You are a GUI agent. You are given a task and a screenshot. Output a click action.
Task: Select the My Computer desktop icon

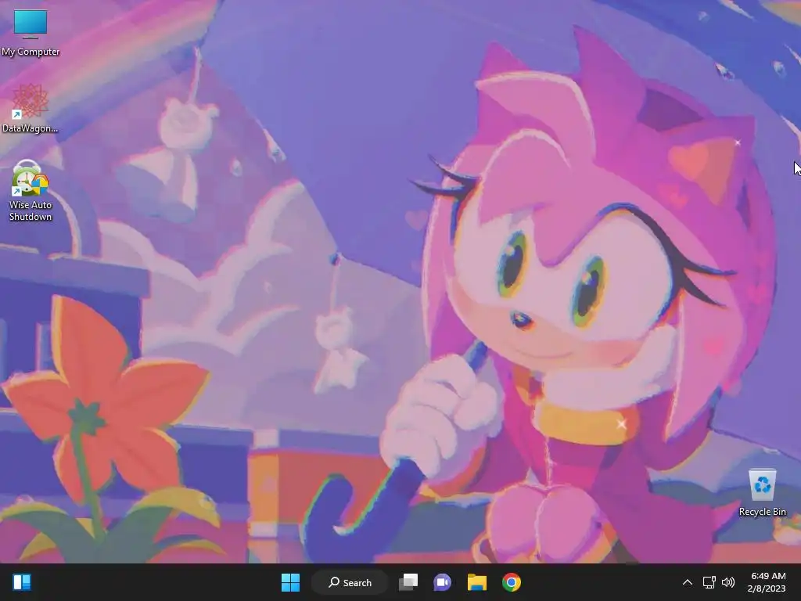[x=31, y=31]
